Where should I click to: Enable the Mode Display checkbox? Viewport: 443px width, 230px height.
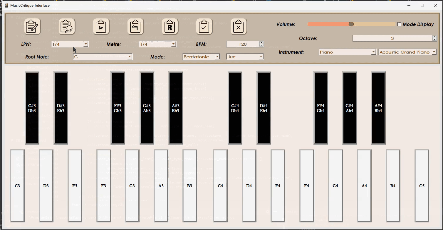pos(399,24)
